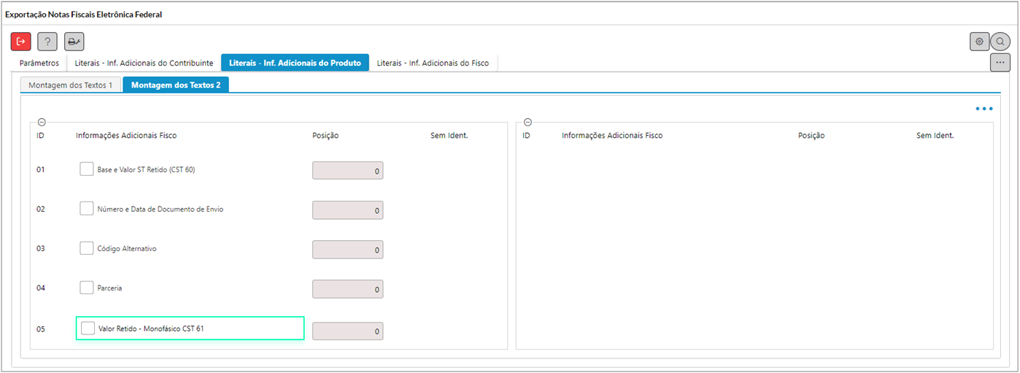The height and width of the screenshot is (373, 1020).
Task: Click the Posição field for Parceria
Action: (x=347, y=289)
